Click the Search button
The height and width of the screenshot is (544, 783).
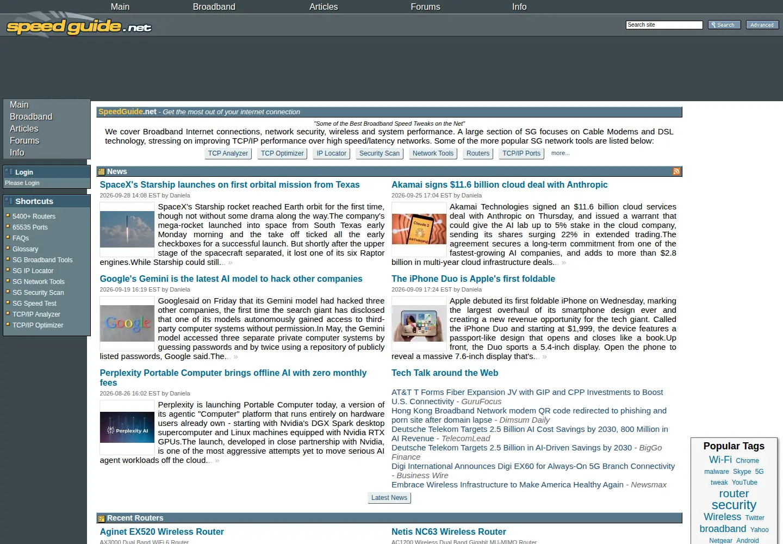tap(724, 25)
